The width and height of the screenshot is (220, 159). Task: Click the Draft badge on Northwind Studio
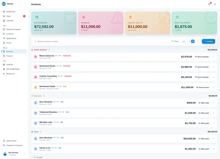(x=65, y=86)
